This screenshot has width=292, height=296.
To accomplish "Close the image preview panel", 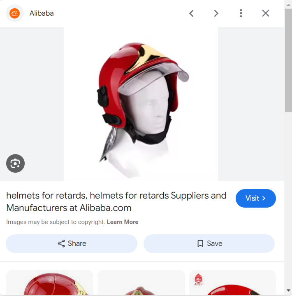I will [266, 13].
